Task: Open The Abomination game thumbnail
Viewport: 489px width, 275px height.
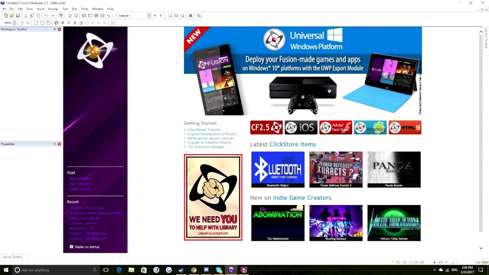Action: point(278,223)
